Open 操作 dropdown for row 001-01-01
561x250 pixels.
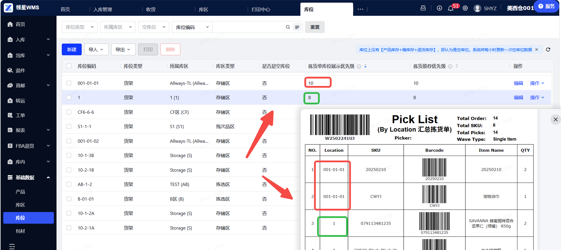[x=537, y=83]
